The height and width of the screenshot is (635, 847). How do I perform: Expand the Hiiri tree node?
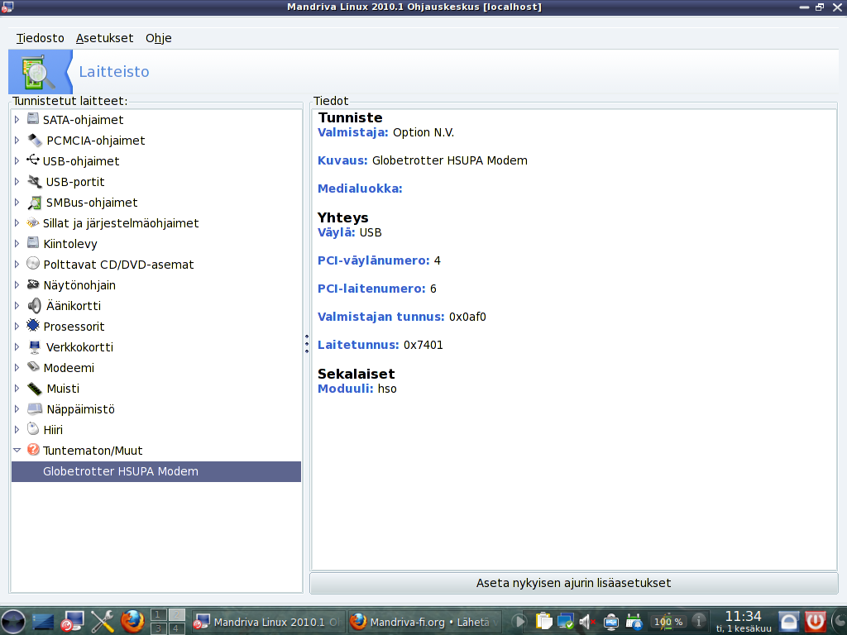tap(17, 430)
